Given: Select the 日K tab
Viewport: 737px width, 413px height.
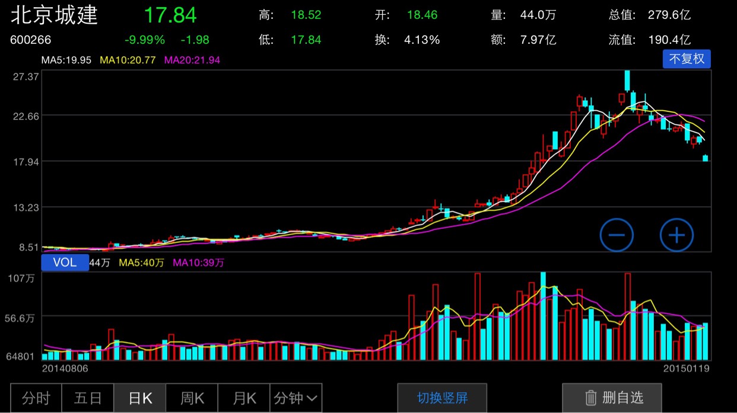Looking at the screenshot, I should point(140,398).
